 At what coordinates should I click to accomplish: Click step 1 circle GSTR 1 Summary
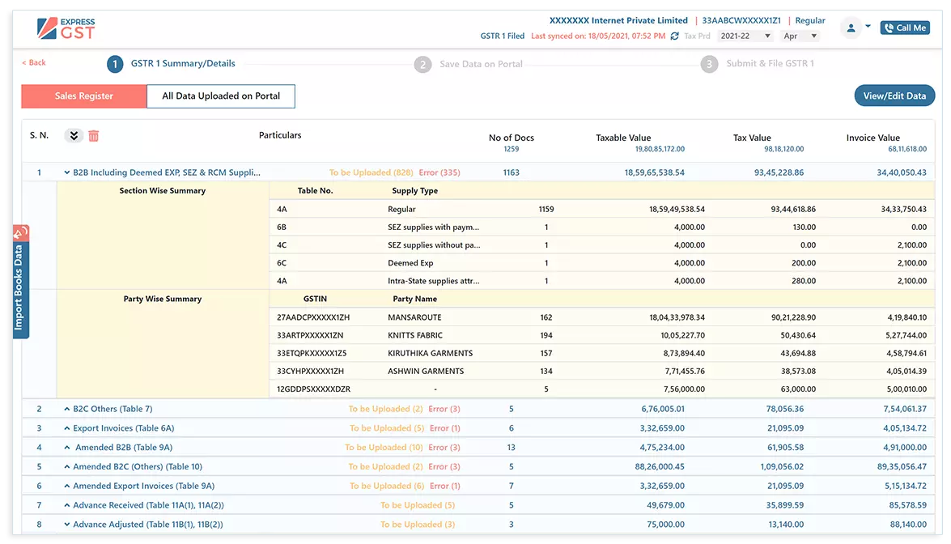[116, 64]
